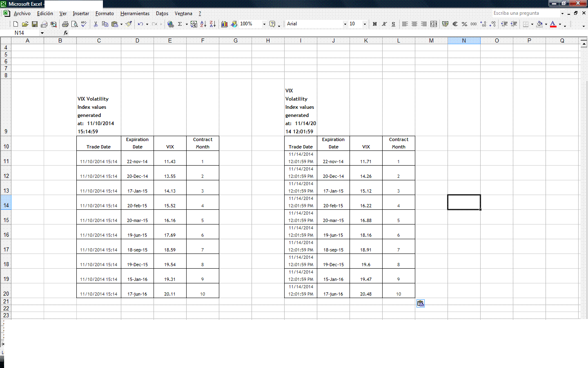
Task: Expand the Paste options arrow
Action: (x=121, y=24)
